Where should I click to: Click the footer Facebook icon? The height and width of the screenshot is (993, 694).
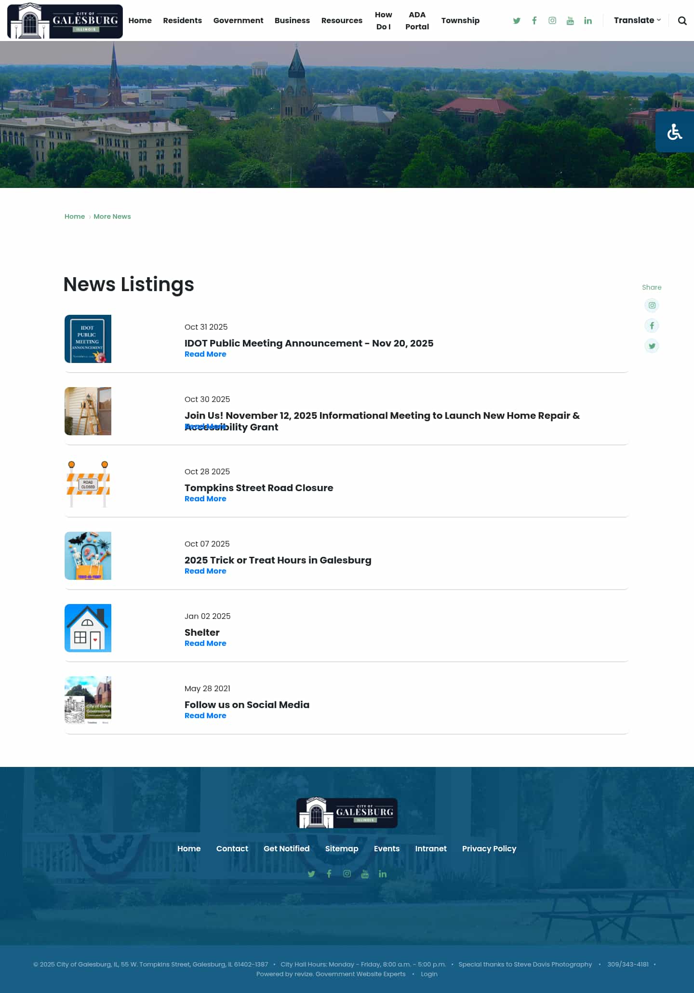point(329,874)
